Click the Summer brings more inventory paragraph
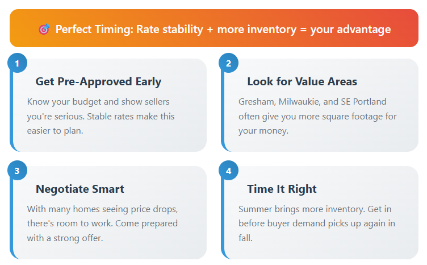 click(x=317, y=223)
